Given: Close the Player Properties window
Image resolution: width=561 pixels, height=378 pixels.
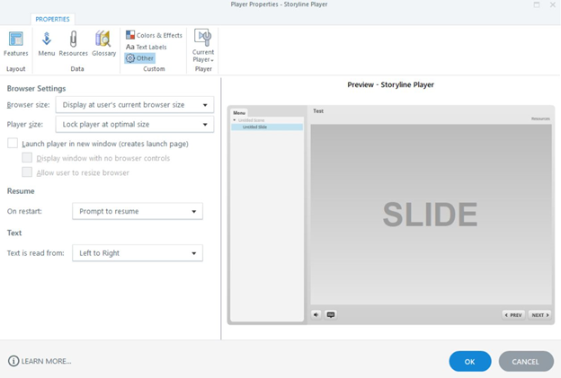Looking at the screenshot, I should [552, 4].
